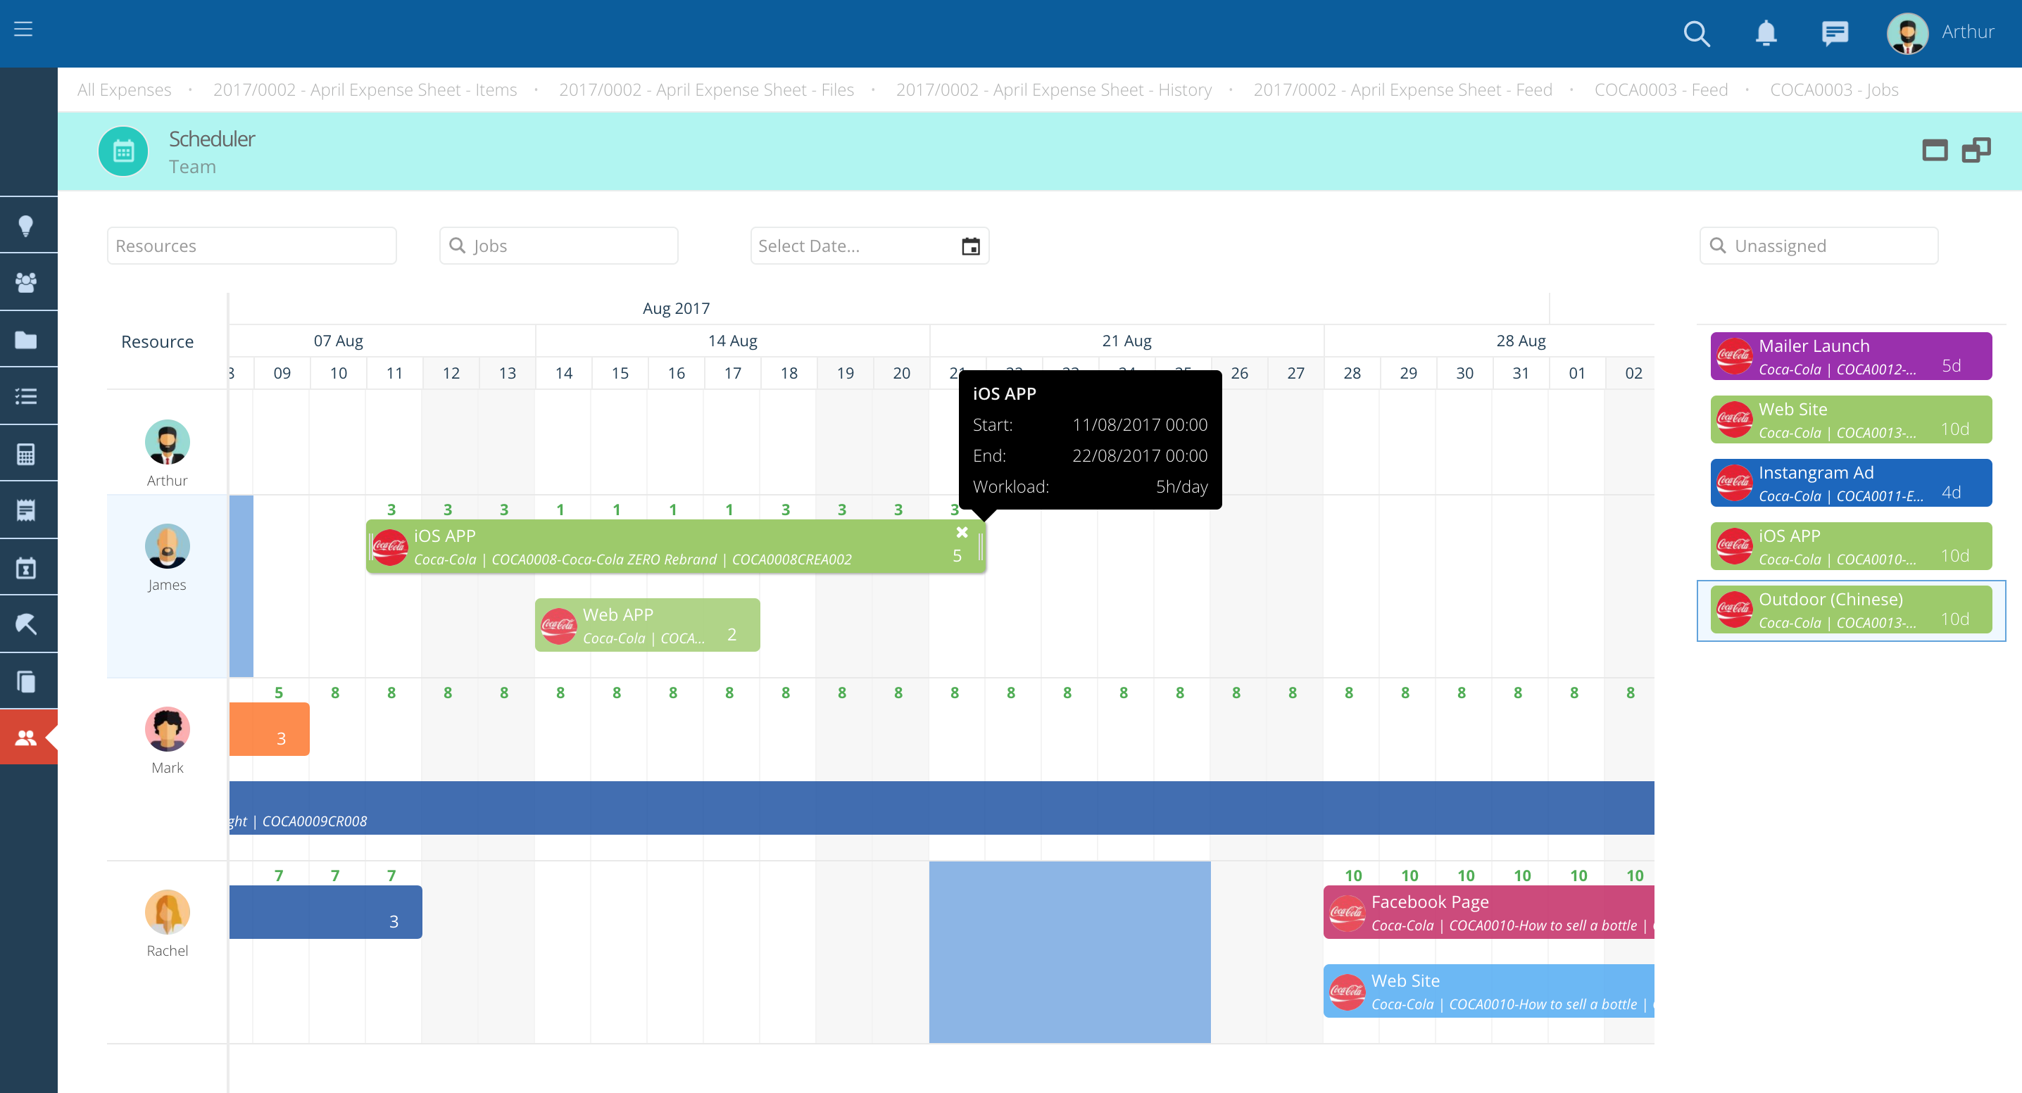
Task: Click the 21 Aug week header
Action: pos(1126,341)
